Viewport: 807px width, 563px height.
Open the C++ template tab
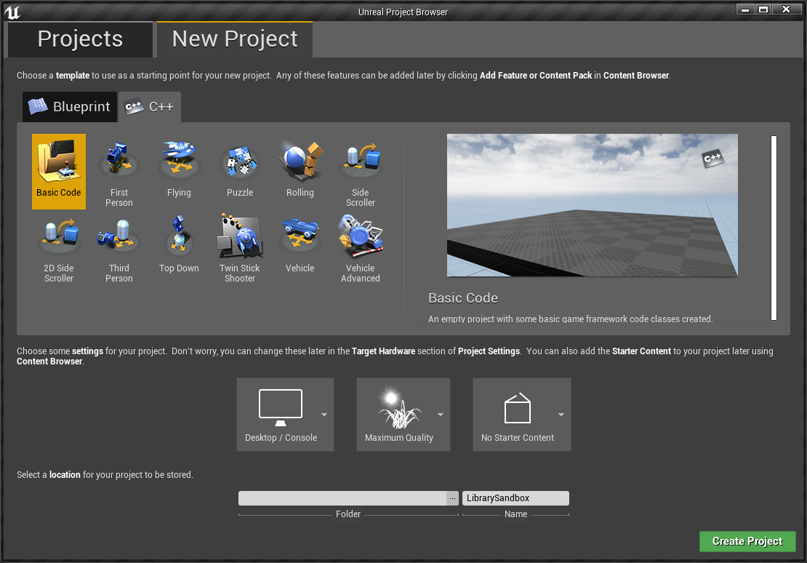coord(150,107)
